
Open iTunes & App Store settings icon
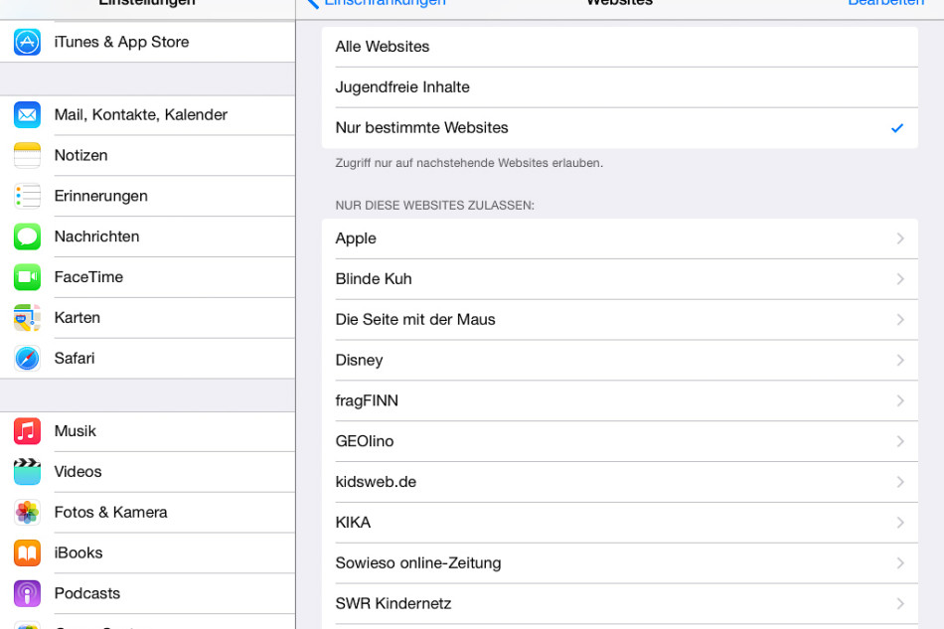(27, 42)
